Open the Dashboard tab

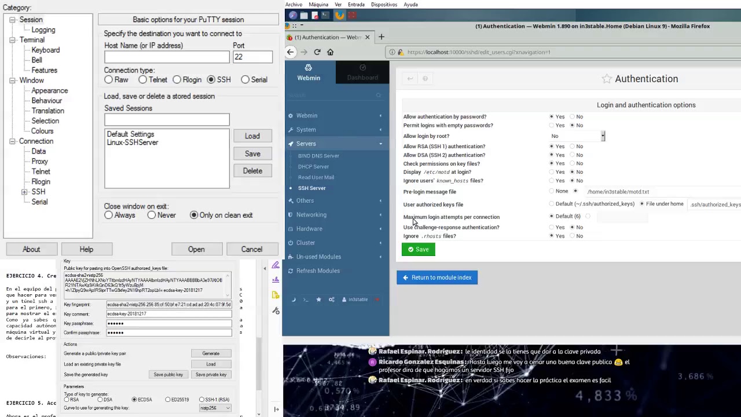pyautogui.click(x=362, y=72)
